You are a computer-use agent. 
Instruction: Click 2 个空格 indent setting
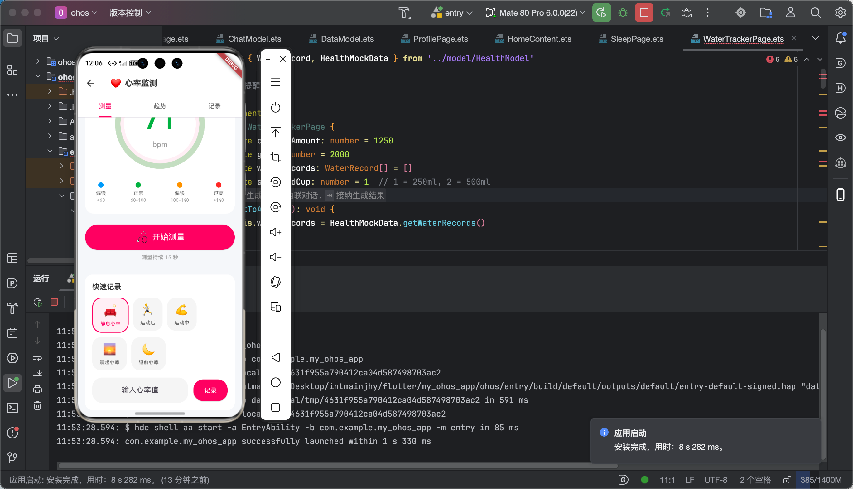755,480
